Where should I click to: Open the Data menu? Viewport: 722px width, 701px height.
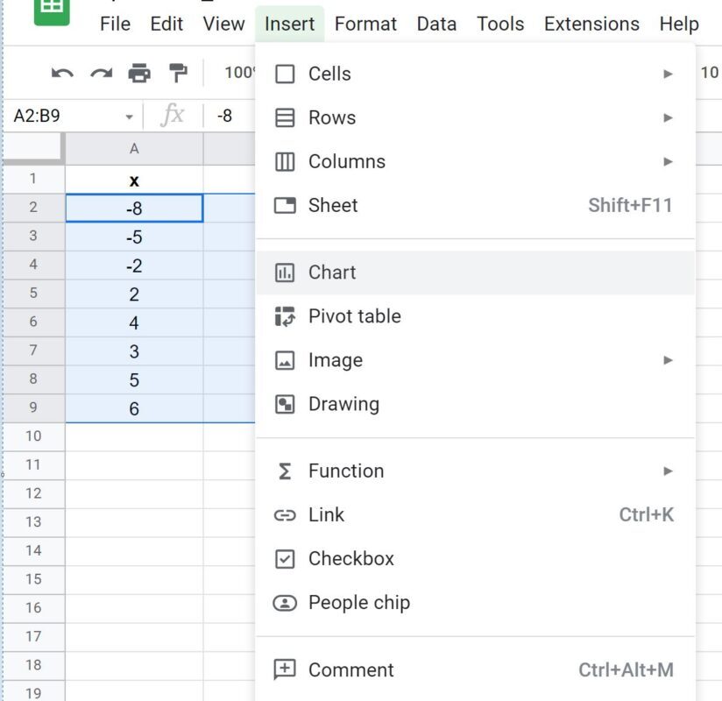[x=436, y=24]
